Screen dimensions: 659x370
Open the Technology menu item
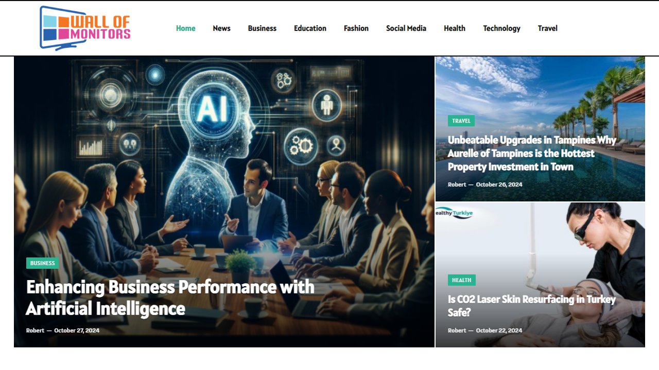pyautogui.click(x=501, y=28)
